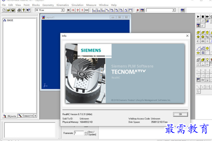Click the Z-axis view toolbar icon
This screenshot has width=212, height=141.
[x=103, y=10]
